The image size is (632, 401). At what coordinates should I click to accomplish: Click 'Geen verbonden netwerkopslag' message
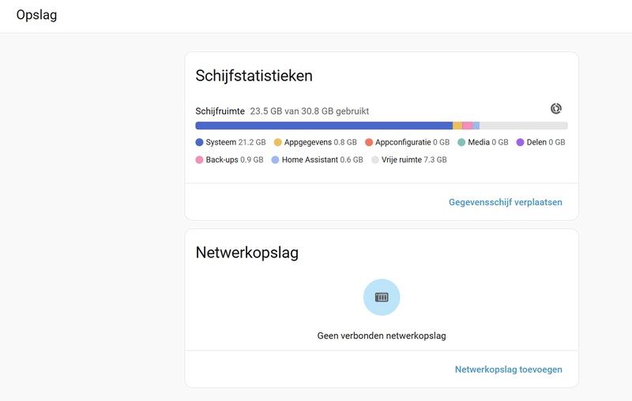point(382,335)
